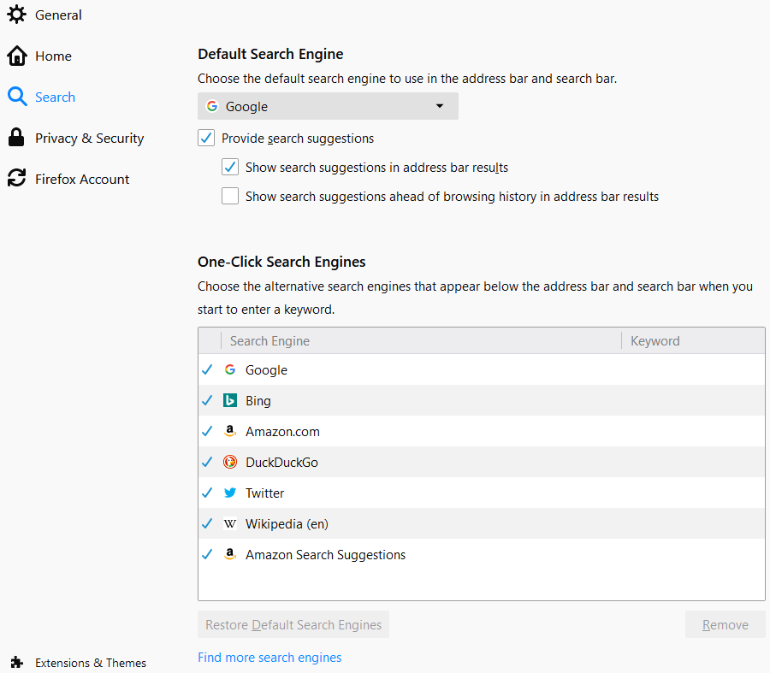Open the Firefox Account category
This screenshot has height=673, width=770.
[82, 180]
